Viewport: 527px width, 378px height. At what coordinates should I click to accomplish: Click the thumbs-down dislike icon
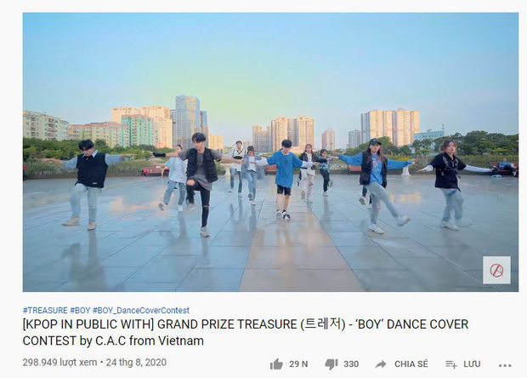331,364
